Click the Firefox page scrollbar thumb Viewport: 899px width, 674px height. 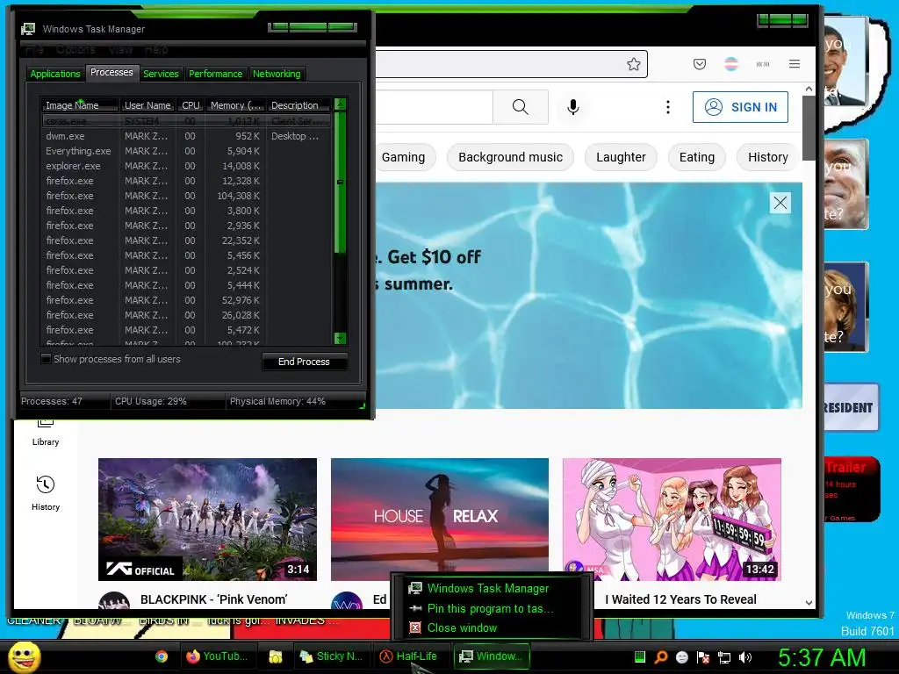coord(809,128)
